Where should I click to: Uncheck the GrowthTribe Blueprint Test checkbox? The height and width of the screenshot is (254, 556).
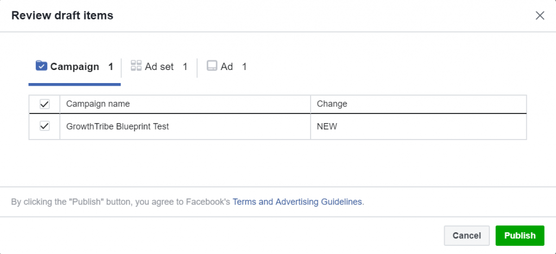(x=45, y=126)
